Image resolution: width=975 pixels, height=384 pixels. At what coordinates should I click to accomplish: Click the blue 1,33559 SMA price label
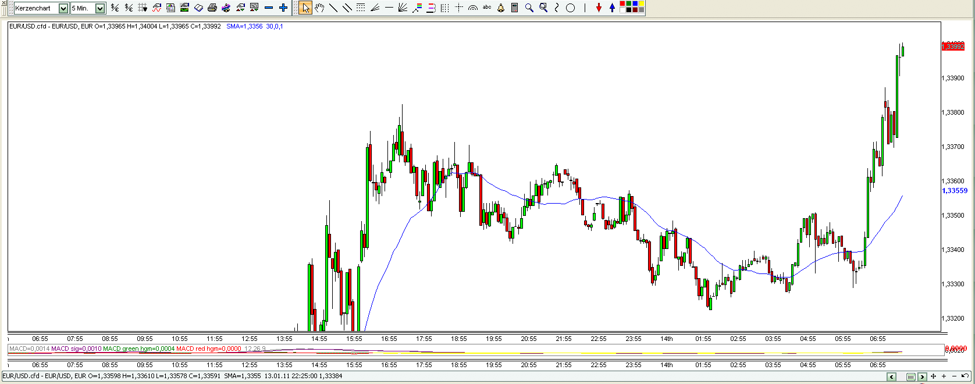[x=955, y=191]
